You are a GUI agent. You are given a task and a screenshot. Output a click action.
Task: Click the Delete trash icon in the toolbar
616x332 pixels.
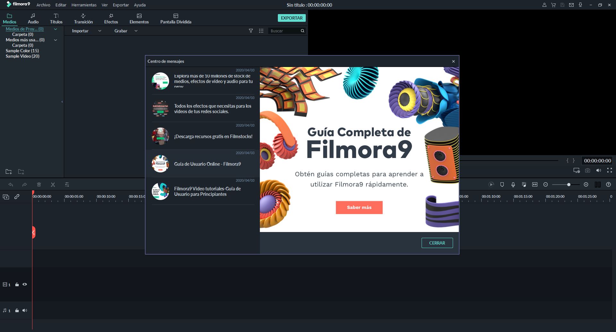pos(39,185)
